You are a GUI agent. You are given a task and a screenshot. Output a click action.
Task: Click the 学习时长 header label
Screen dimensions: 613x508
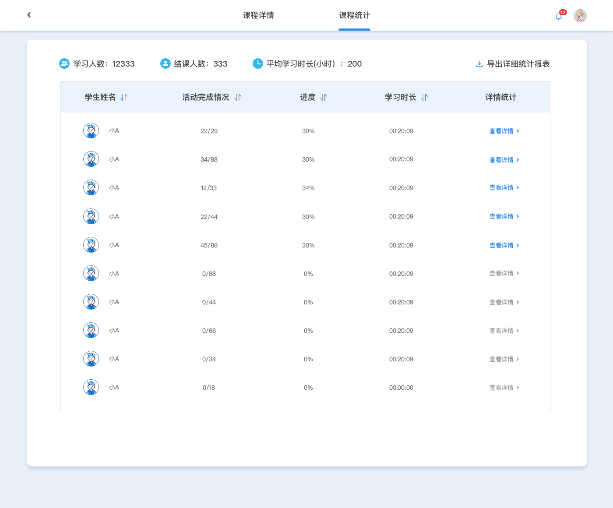(401, 97)
